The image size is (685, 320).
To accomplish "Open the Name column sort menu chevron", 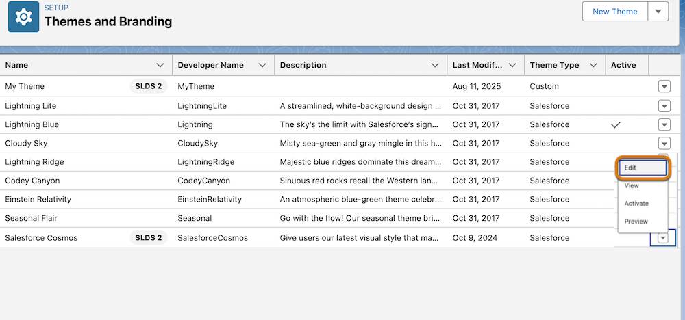I will click(160, 65).
